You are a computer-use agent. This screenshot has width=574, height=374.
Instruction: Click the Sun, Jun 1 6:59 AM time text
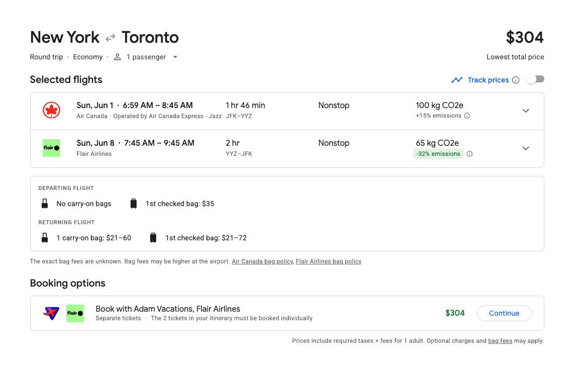pos(135,106)
